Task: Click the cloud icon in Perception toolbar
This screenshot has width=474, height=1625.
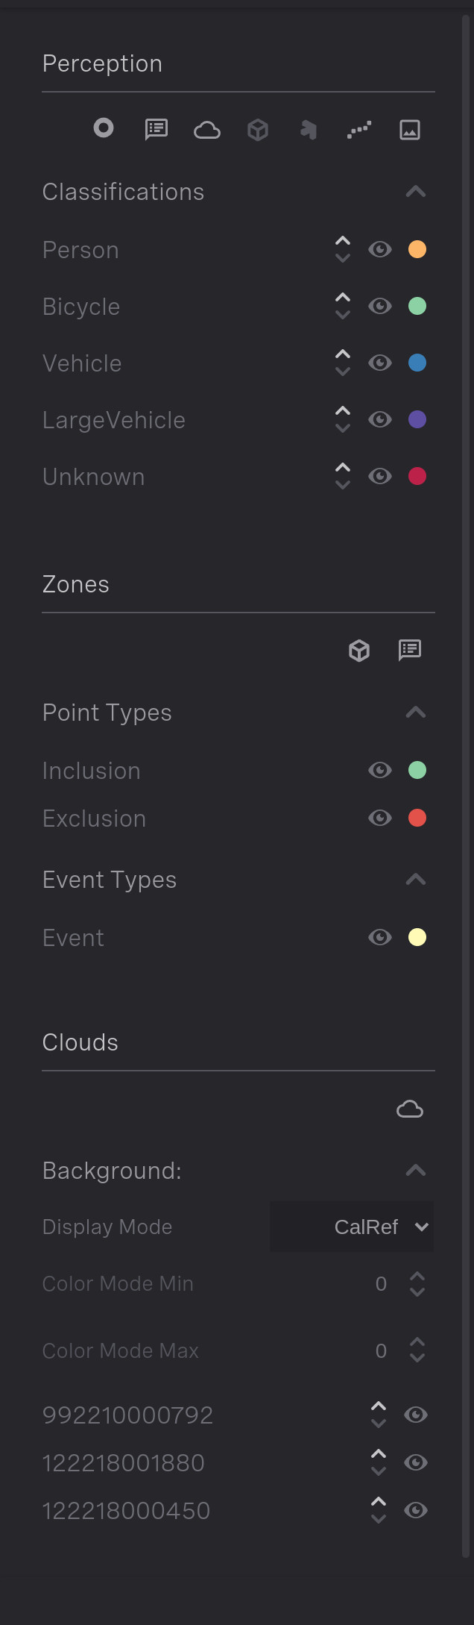Action: [207, 131]
